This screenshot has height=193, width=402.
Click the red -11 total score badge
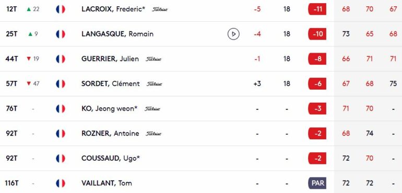(x=317, y=9)
